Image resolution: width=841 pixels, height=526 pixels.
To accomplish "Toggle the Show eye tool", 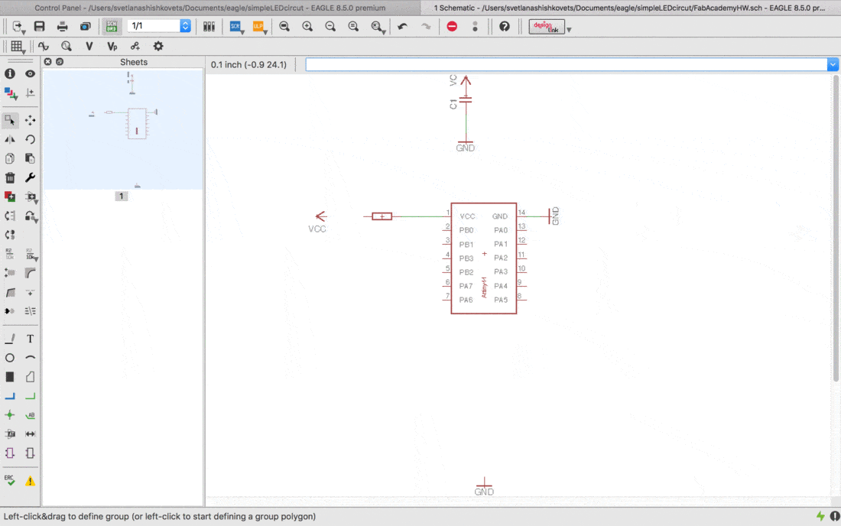I will (x=30, y=73).
